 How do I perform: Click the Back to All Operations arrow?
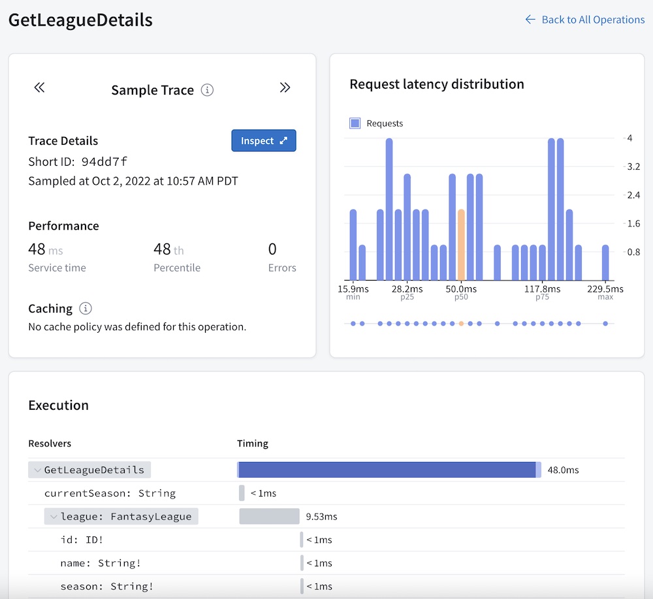tap(530, 20)
